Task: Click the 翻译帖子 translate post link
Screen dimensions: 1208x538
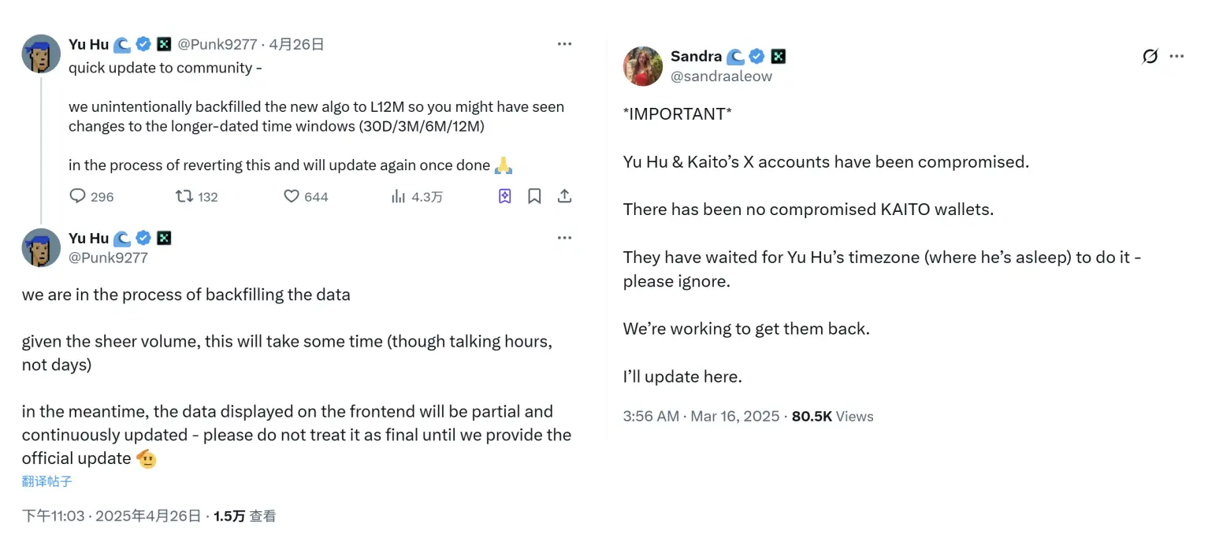Action: click(x=46, y=481)
